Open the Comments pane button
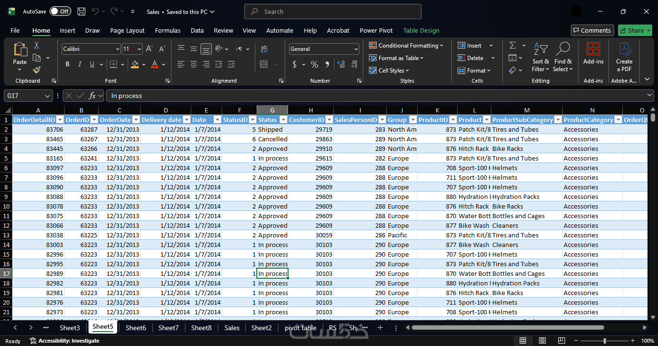The image size is (658, 346). (x=592, y=30)
